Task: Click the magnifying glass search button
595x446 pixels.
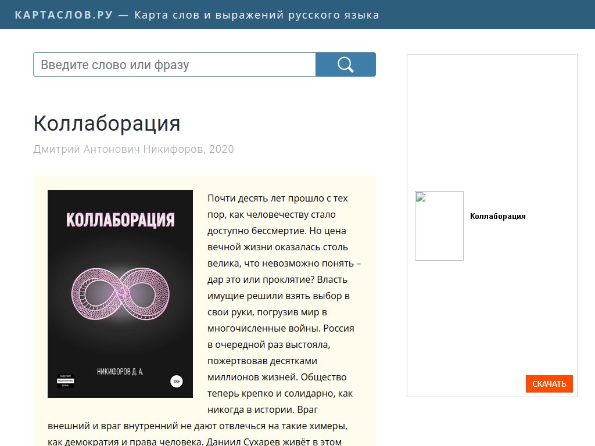Action: [345, 64]
